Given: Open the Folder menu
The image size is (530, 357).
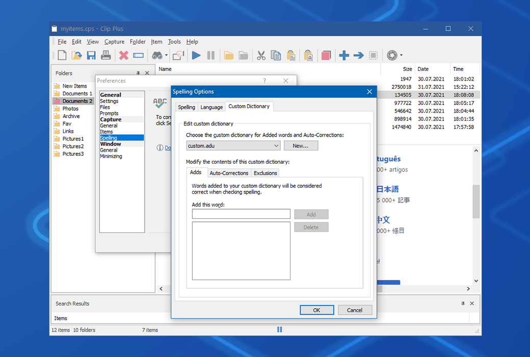Looking at the screenshot, I should tap(138, 42).
